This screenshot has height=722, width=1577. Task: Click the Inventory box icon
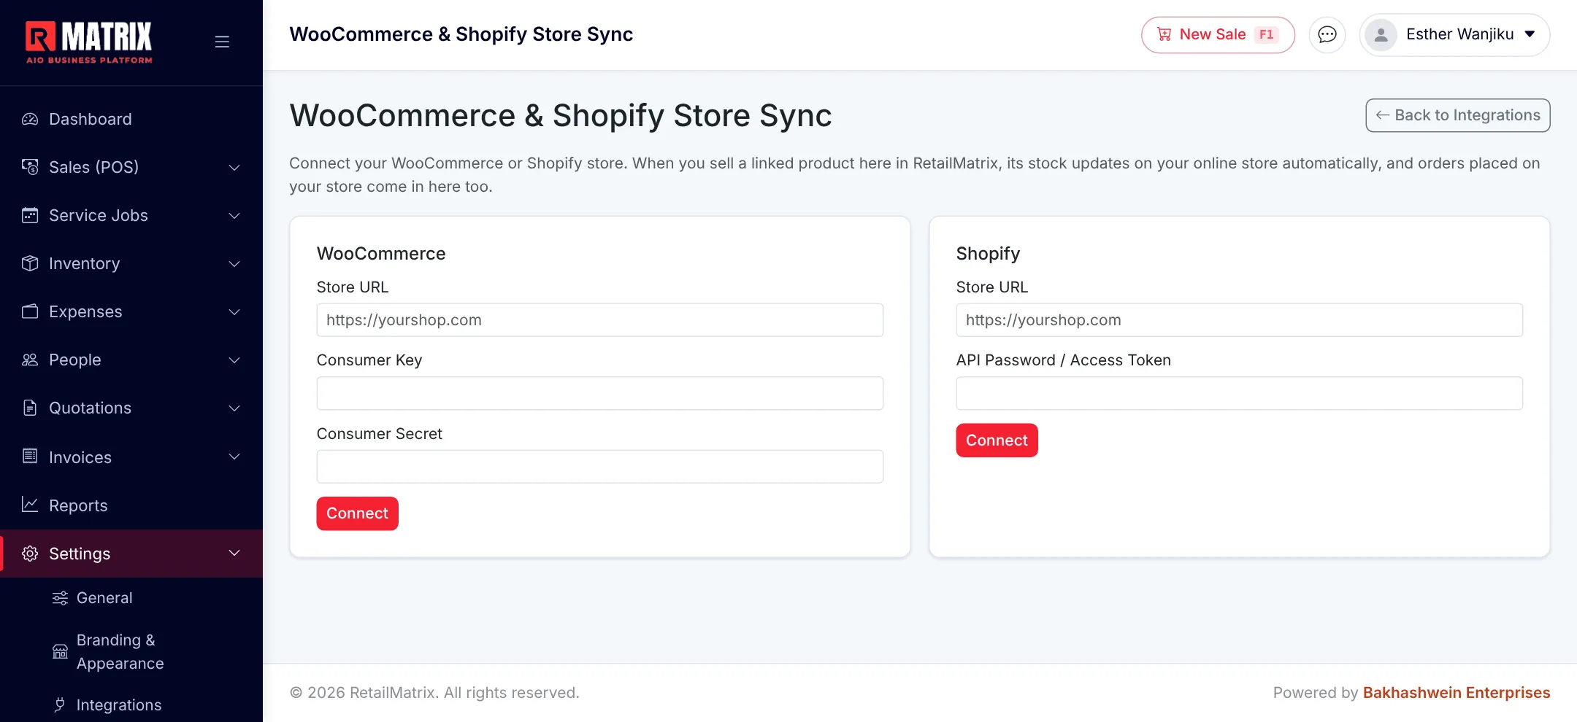tap(30, 263)
